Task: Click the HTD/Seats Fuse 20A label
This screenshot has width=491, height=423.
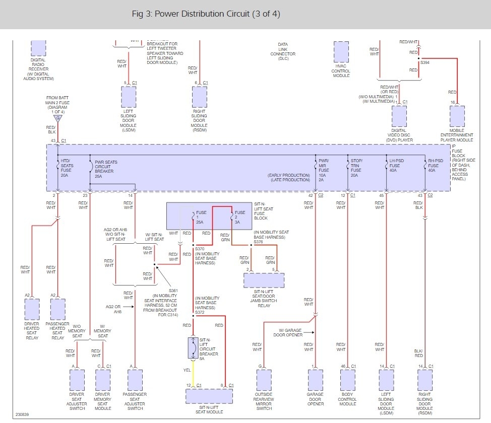Action: click(67, 168)
